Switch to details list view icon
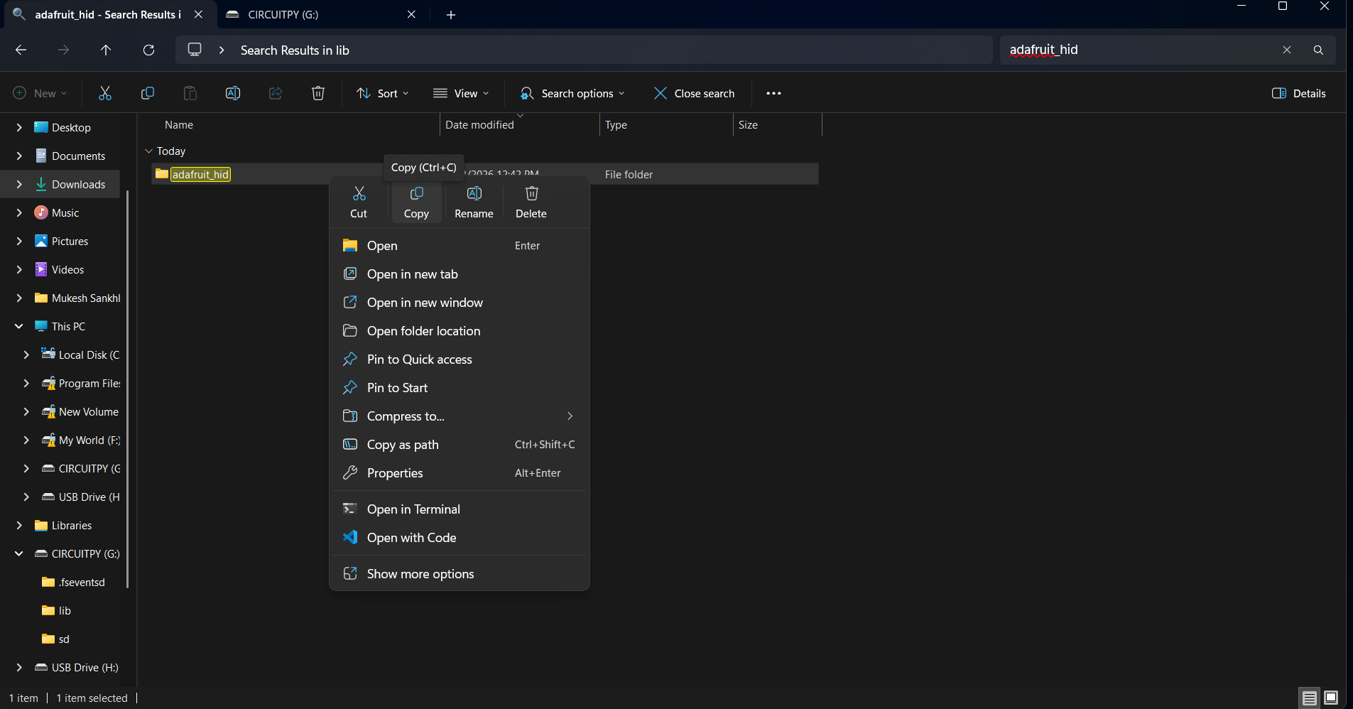 [x=1310, y=698]
